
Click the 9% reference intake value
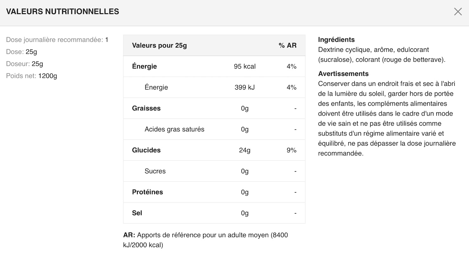pos(291,150)
